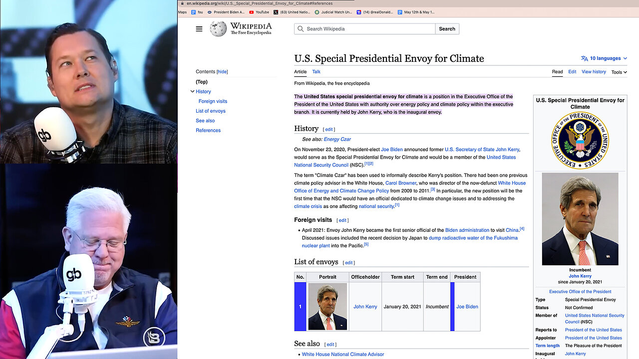Screen dimensions: 639x359
Task: Switch to the Article tab
Action: (x=300, y=72)
